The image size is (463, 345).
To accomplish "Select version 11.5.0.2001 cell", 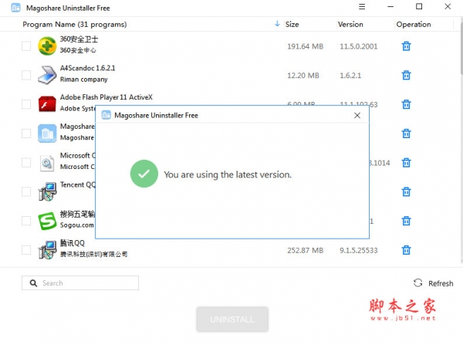I will pos(359,46).
